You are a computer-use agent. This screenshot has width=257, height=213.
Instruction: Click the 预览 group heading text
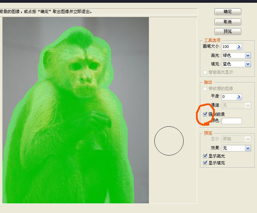coord(208,133)
